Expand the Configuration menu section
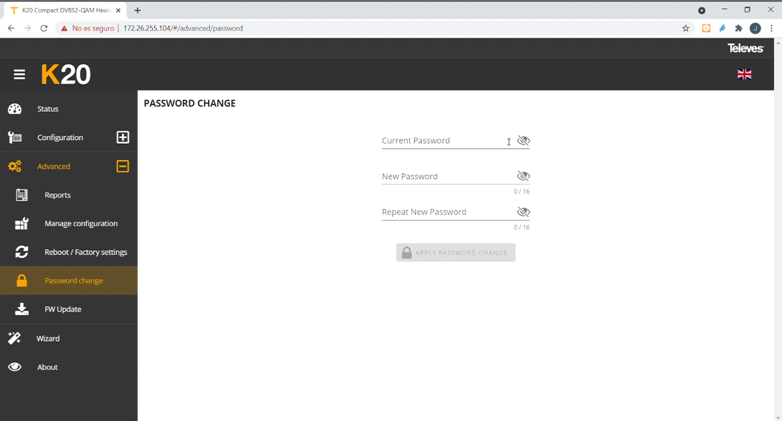Viewport: 782px width, 421px height. pos(123,137)
